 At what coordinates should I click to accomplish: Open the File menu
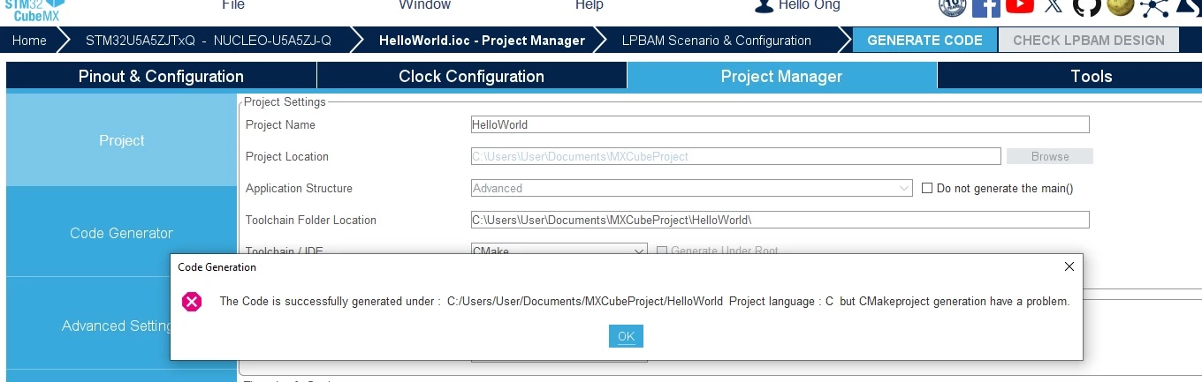click(233, 5)
